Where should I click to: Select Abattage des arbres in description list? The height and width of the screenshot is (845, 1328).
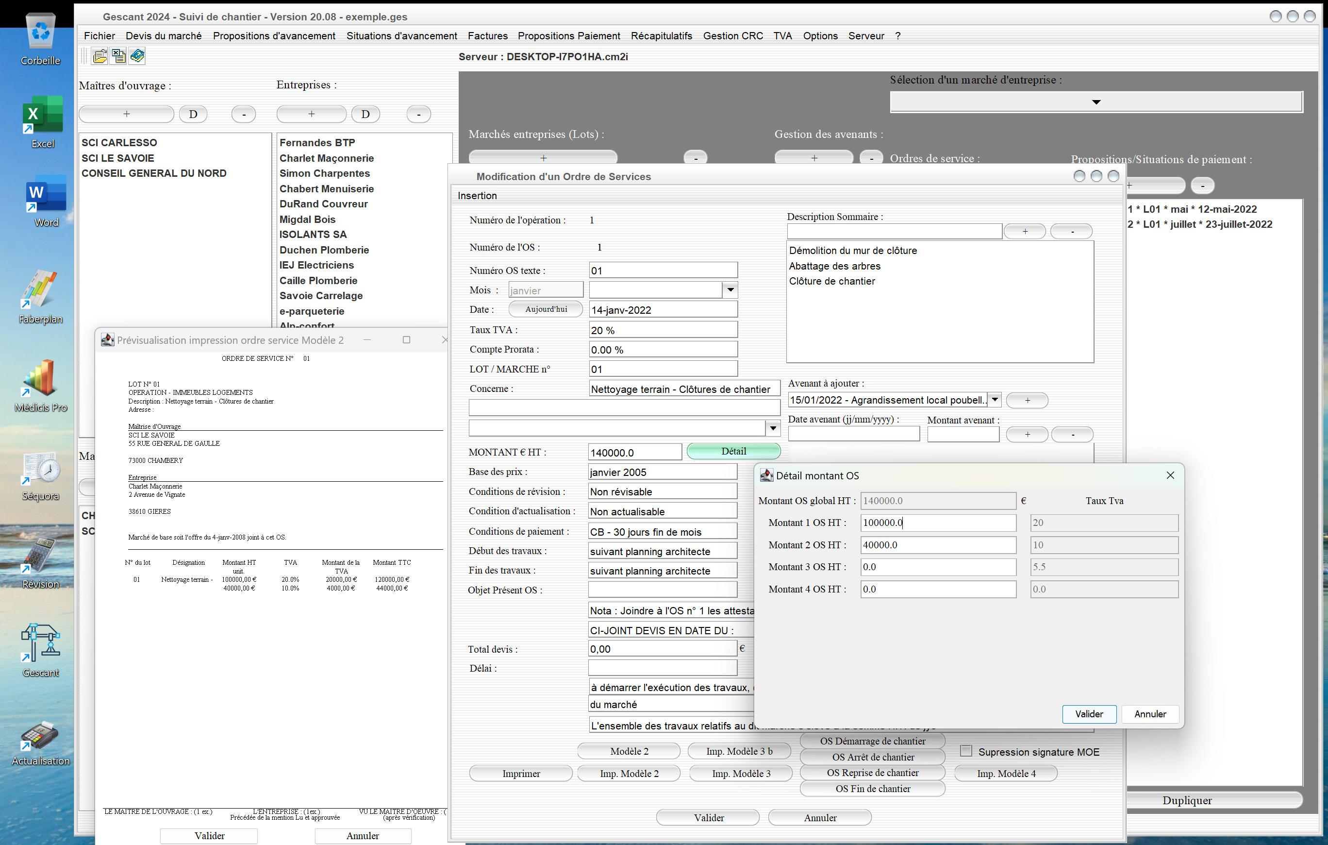pyautogui.click(x=834, y=266)
